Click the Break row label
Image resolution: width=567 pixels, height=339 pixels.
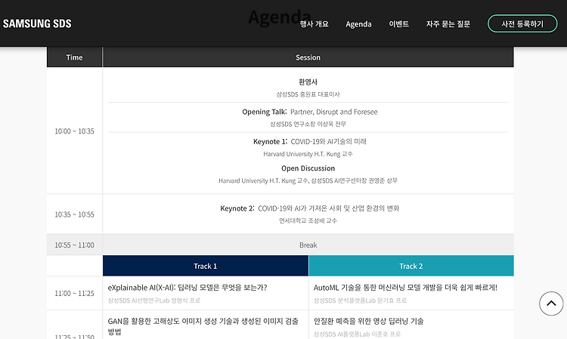(x=308, y=245)
